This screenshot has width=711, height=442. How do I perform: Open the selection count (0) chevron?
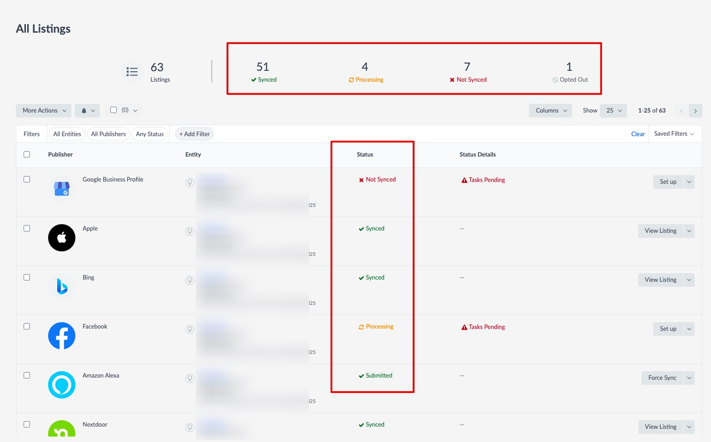(135, 110)
